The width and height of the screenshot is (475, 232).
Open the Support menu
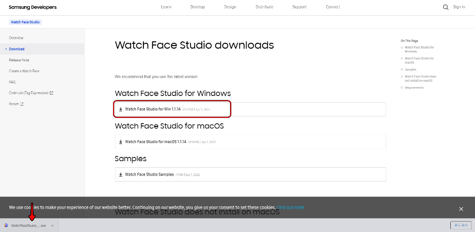click(x=299, y=7)
